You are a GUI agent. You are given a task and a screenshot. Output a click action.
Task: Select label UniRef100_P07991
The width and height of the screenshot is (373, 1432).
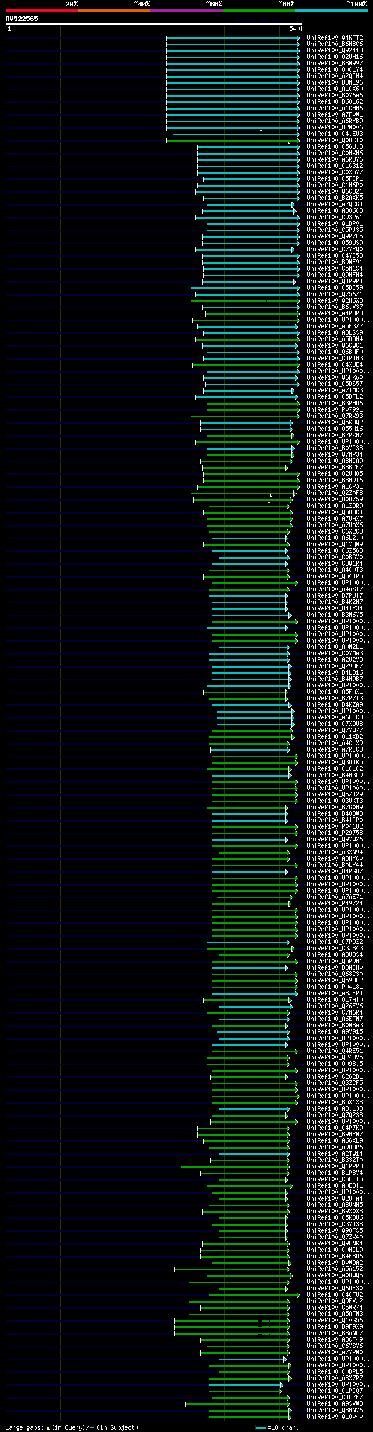tap(335, 409)
